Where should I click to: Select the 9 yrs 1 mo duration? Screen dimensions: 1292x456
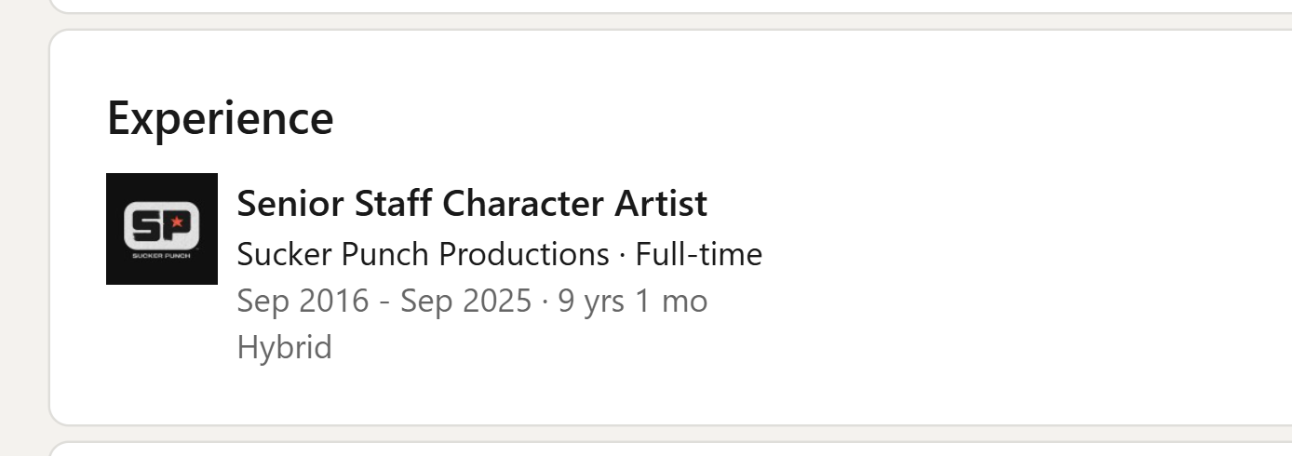pyautogui.click(x=633, y=302)
